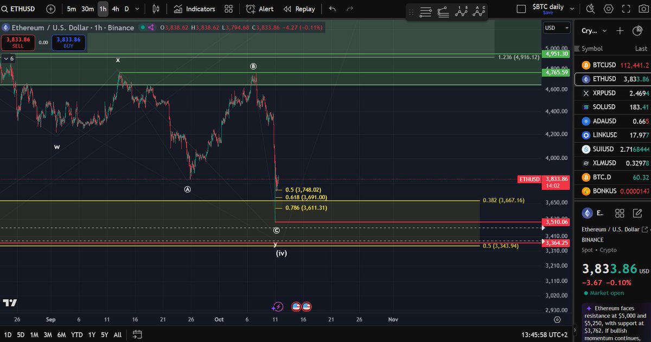Open the USD currency dropdown
The width and height of the screenshot is (651, 342).
[x=557, y=28]
